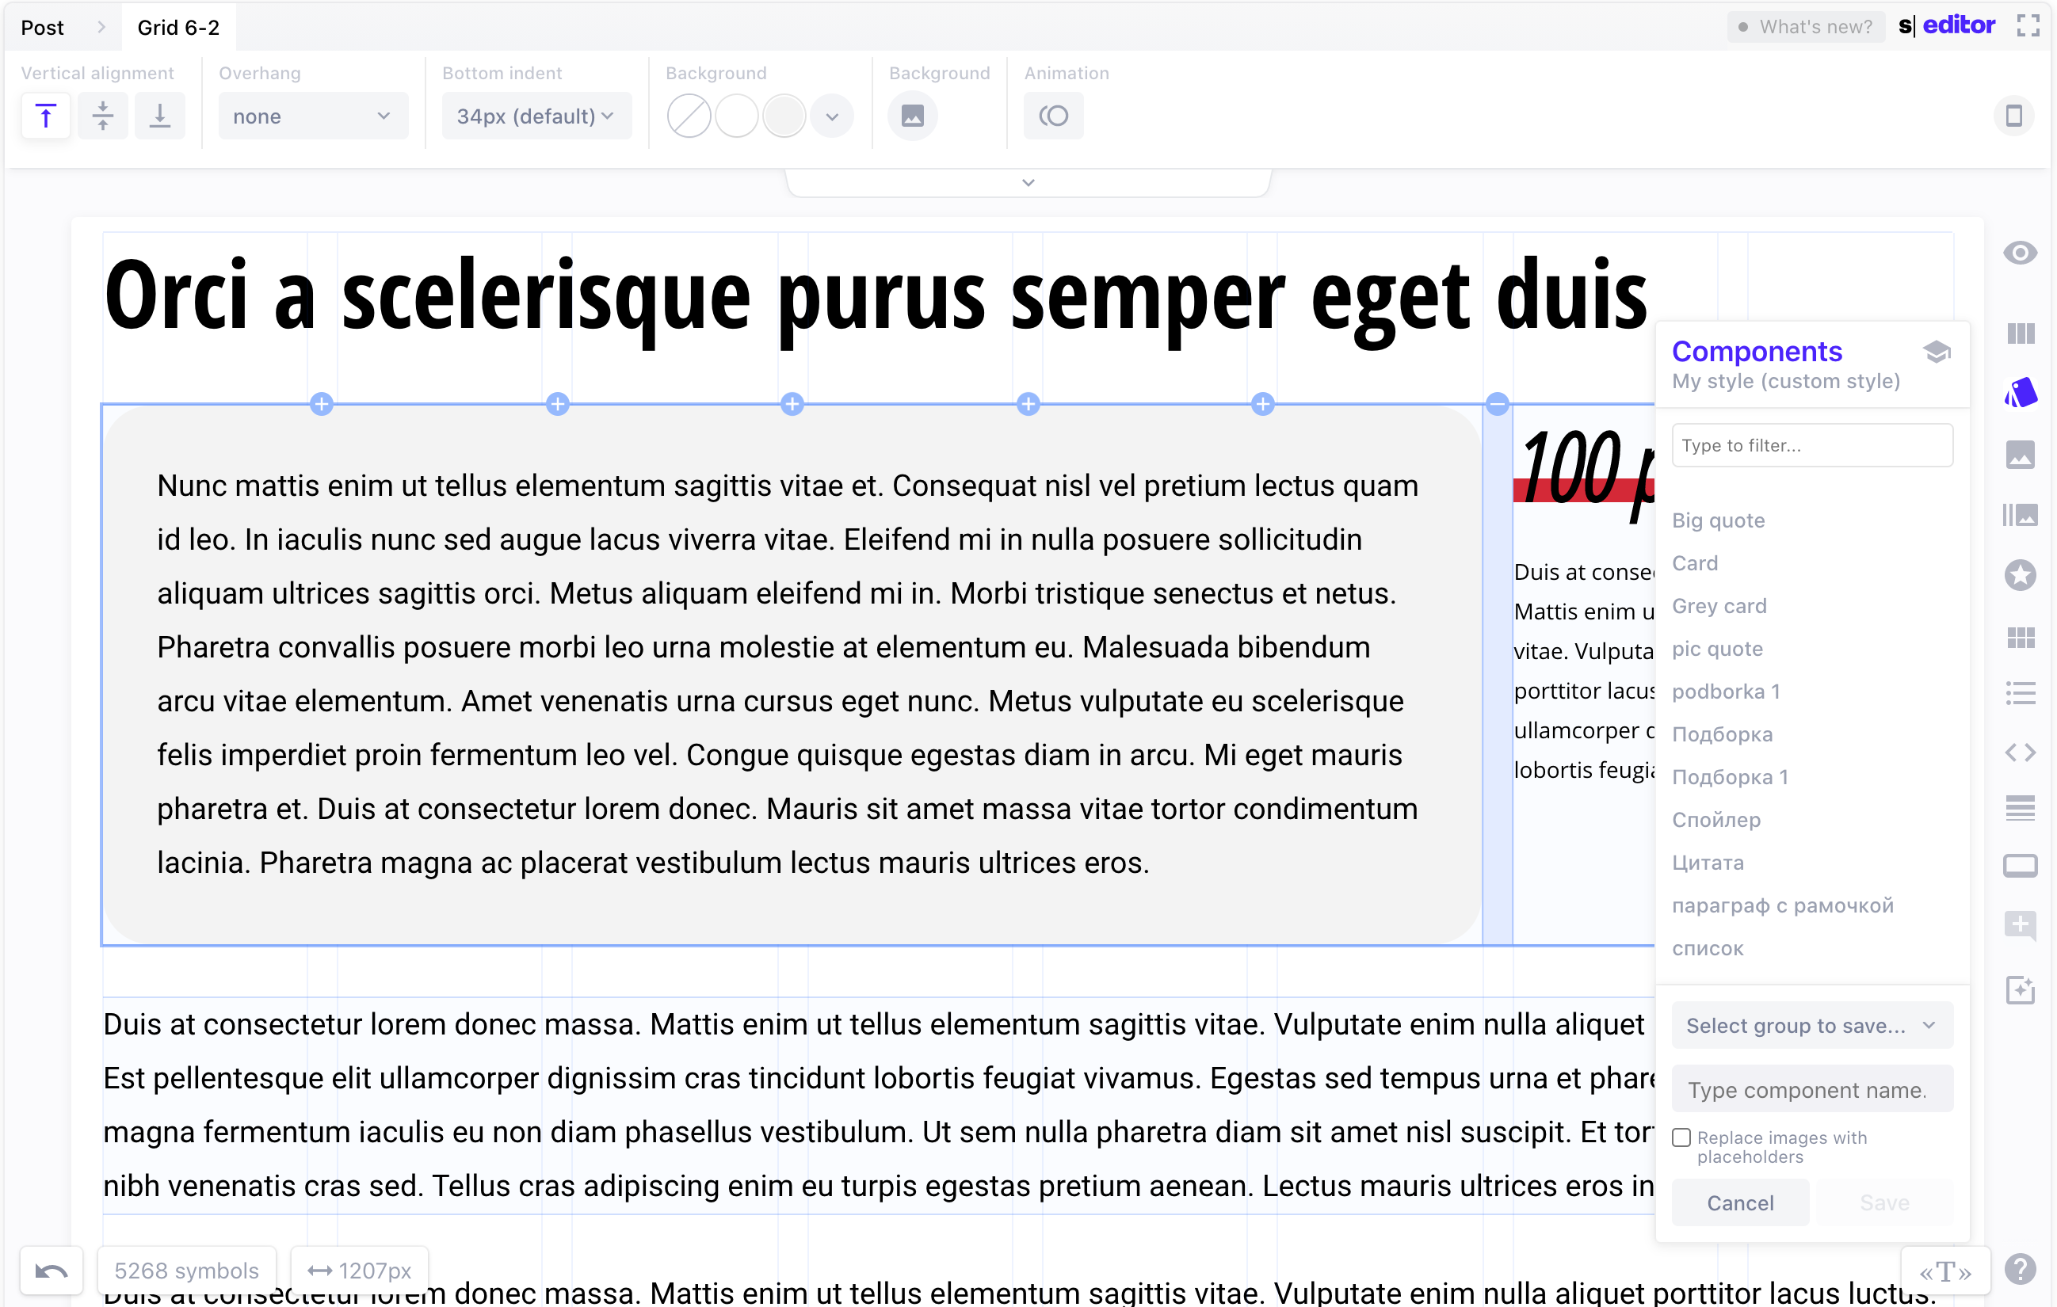2057x1307 pixels.
Task: Expand Select group to save dropdown
Action: pyautogui.click(x=1811, y=1025)
